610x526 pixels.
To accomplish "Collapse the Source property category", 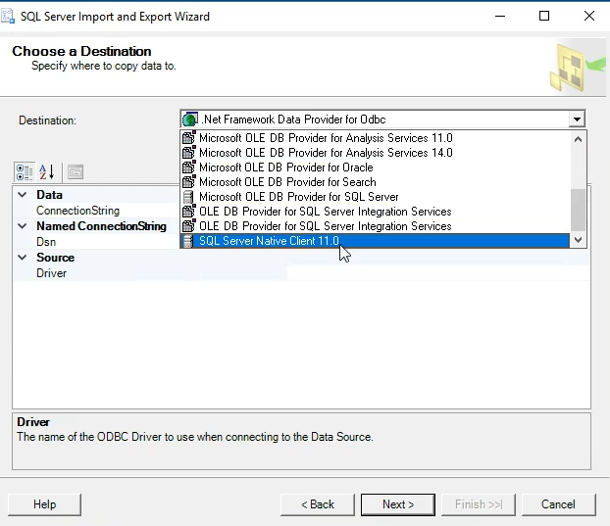I will (x=23, y=258).
